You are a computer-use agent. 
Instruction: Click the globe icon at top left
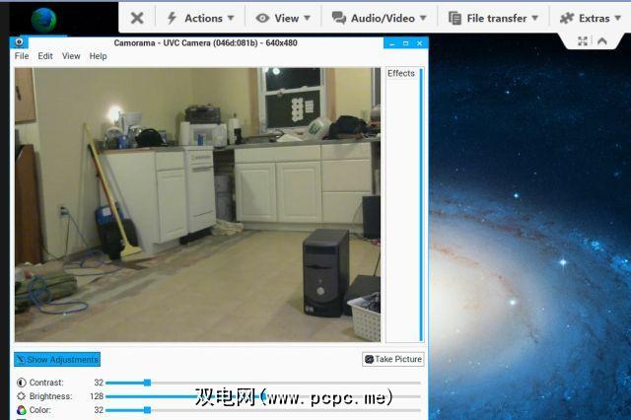tap(43, 20)
